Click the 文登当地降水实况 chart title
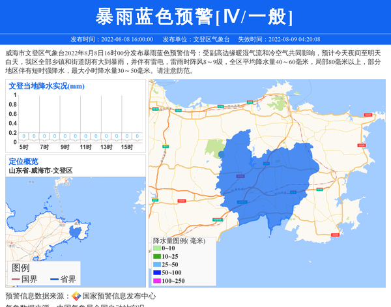Image resolution: width=391 pixels, height=307 pixels. tap(46, 86)
